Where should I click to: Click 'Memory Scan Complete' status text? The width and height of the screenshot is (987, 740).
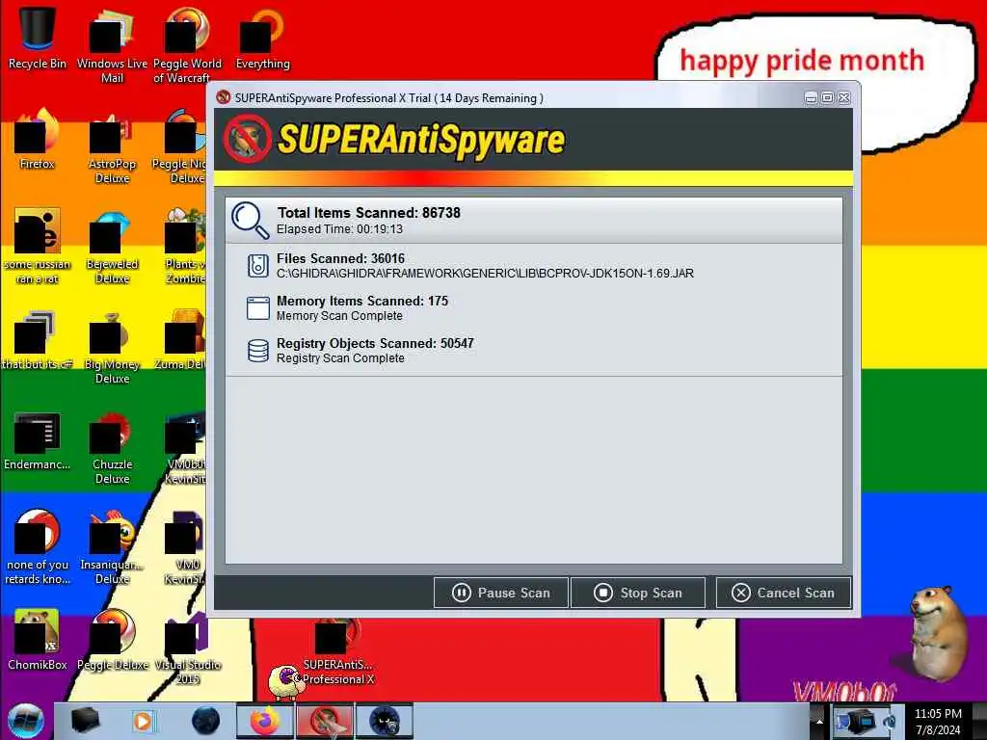(x=339, y=316)
